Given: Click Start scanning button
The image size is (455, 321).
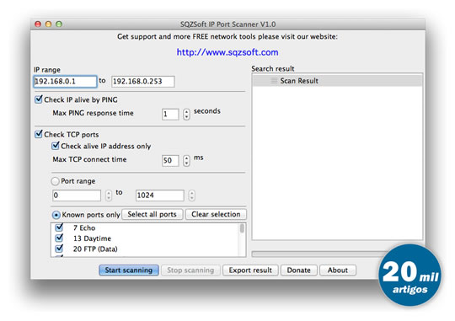Looking at the screenshot, I should coord(129,270).
